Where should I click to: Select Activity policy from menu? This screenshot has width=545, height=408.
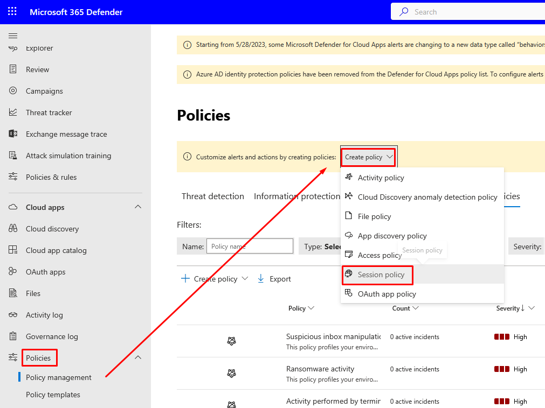[x=422, y=178]
